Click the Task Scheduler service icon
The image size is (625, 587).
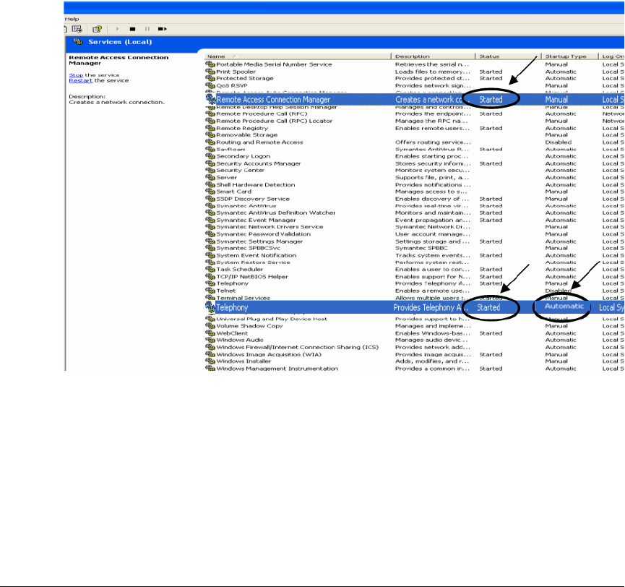pos(210,270)
